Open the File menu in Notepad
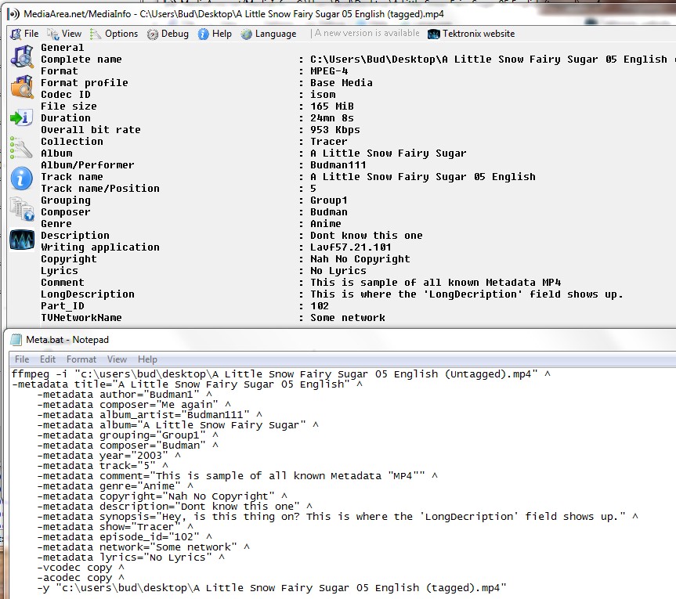This screenshot has height=599, width=676. [22, 359]
